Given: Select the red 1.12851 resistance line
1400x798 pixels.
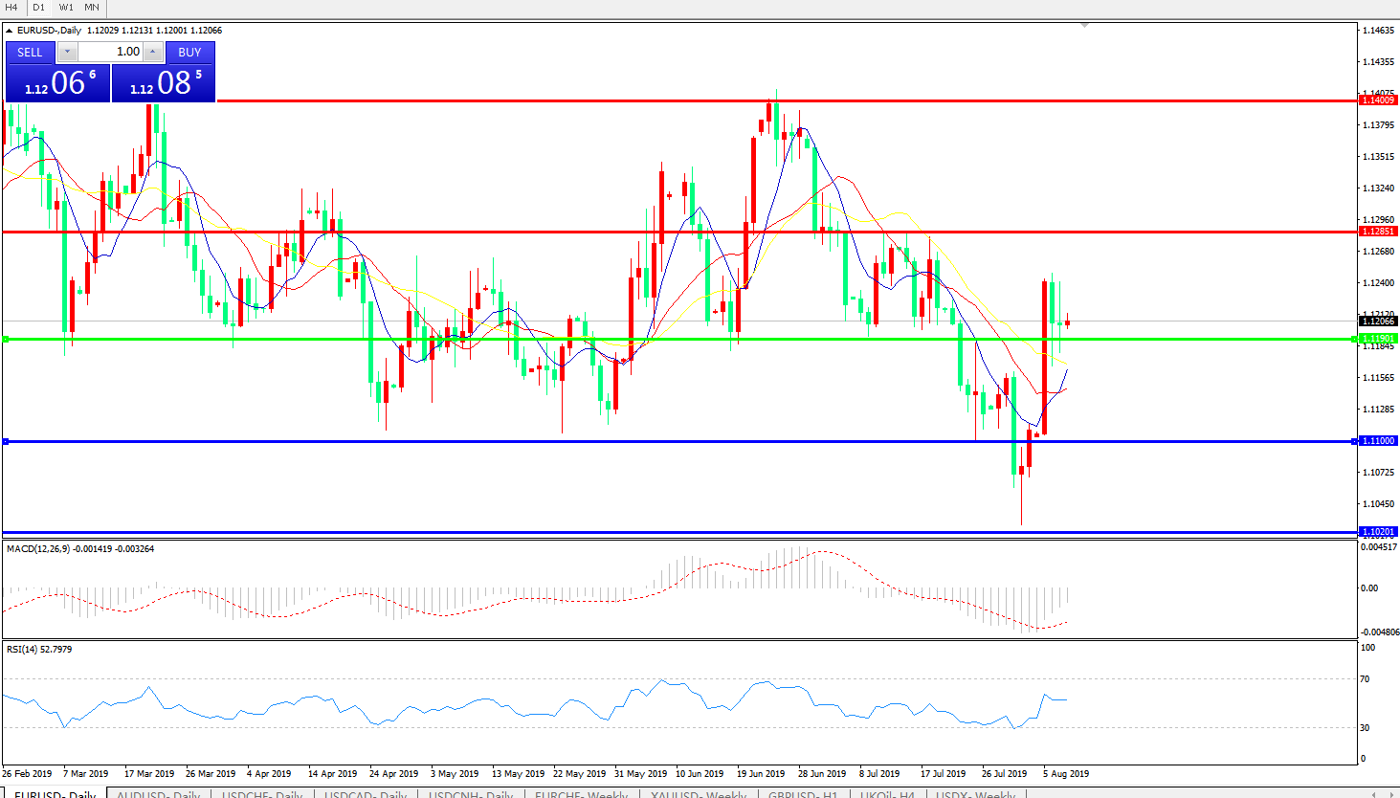Looking at the screenshot, I should point(574,232).
